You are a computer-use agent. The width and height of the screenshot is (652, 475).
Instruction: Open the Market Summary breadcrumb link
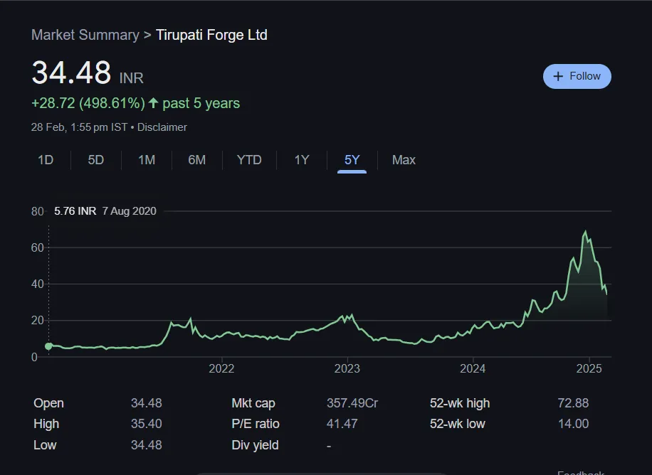[x=85, y=35]
